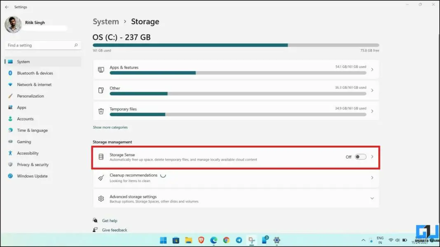
Task: Open Windows Update from the sidebar
Action: 31,176
